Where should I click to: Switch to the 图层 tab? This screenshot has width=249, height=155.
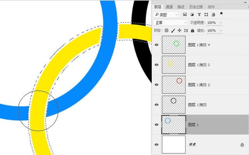[x=158, y=7]
